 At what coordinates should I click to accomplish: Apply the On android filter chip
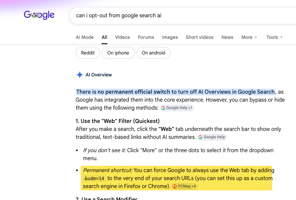(153, 53)
